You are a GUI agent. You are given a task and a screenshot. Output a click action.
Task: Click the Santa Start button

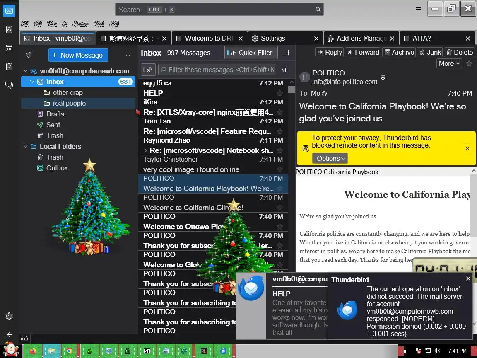(x=11, y=349)
